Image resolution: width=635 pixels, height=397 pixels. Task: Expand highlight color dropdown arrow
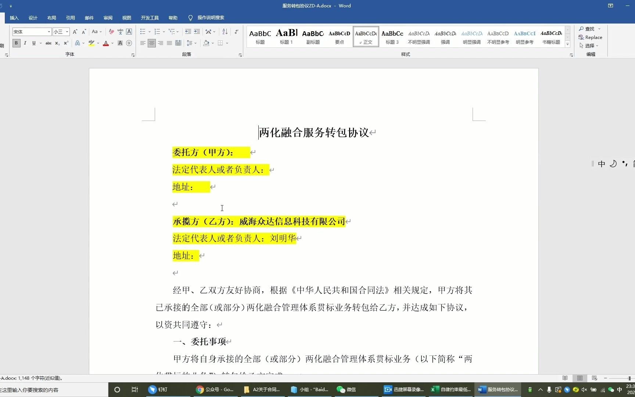click(98, 43)
